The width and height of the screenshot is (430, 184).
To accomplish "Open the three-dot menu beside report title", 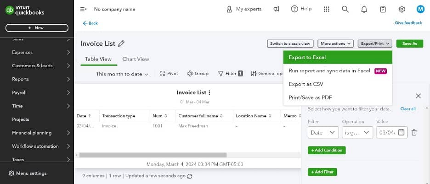I will coord(209,92).
